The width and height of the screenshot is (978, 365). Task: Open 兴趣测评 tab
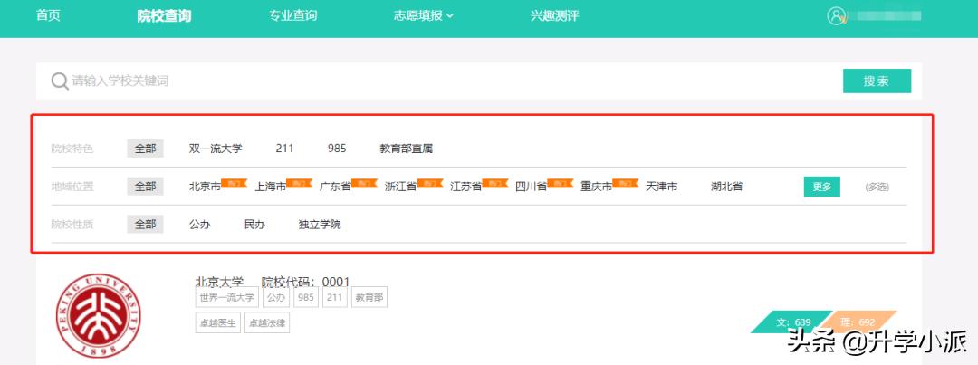pos(554,15)
